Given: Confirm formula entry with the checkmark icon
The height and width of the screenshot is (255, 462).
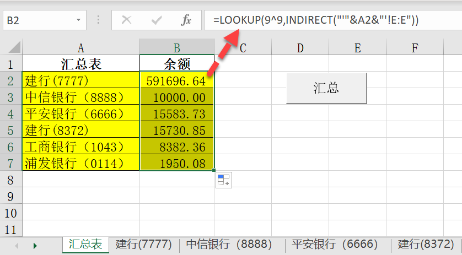Looking at the screenshot, I should point(156,20).
